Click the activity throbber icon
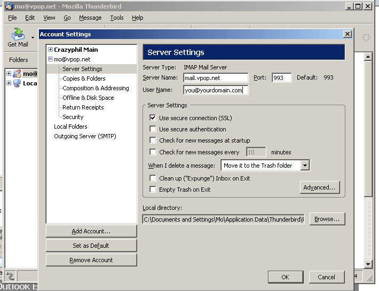Image resolution: width=379 pixels, height=291 pixels. (x=366, y=37)
